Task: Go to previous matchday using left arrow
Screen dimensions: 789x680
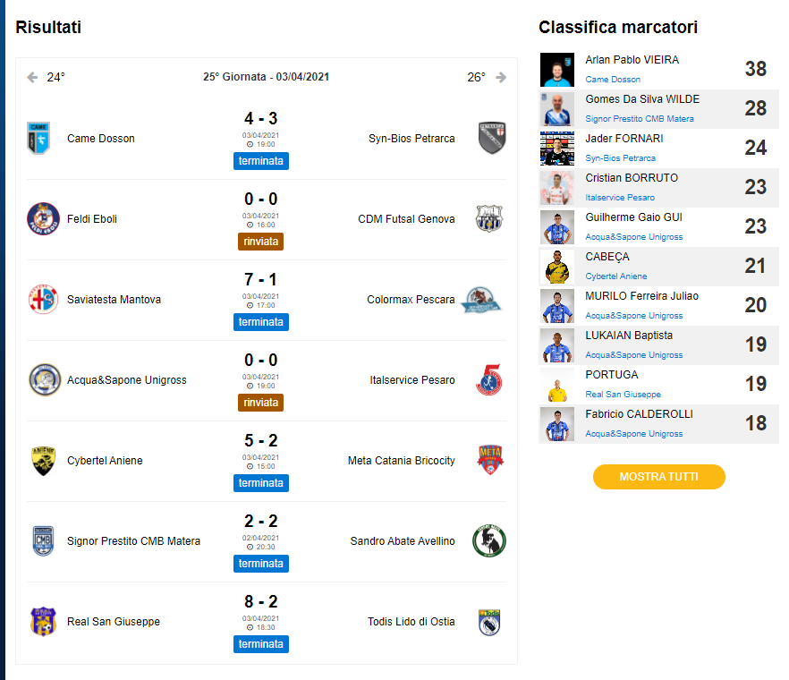Action: tap(33, 78)
